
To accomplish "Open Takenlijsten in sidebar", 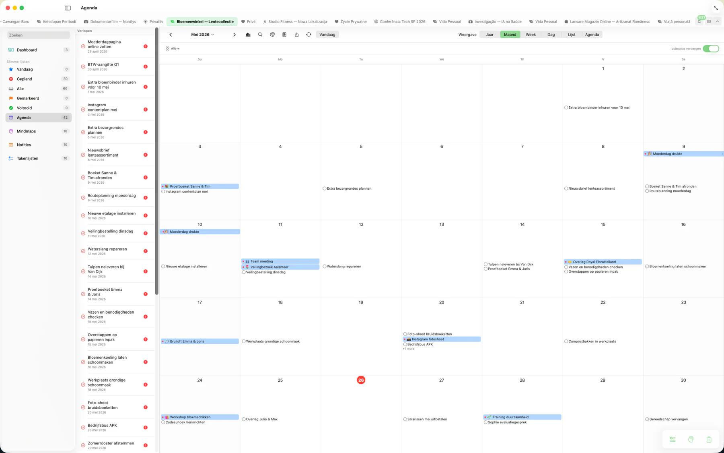I will point(39,159).
